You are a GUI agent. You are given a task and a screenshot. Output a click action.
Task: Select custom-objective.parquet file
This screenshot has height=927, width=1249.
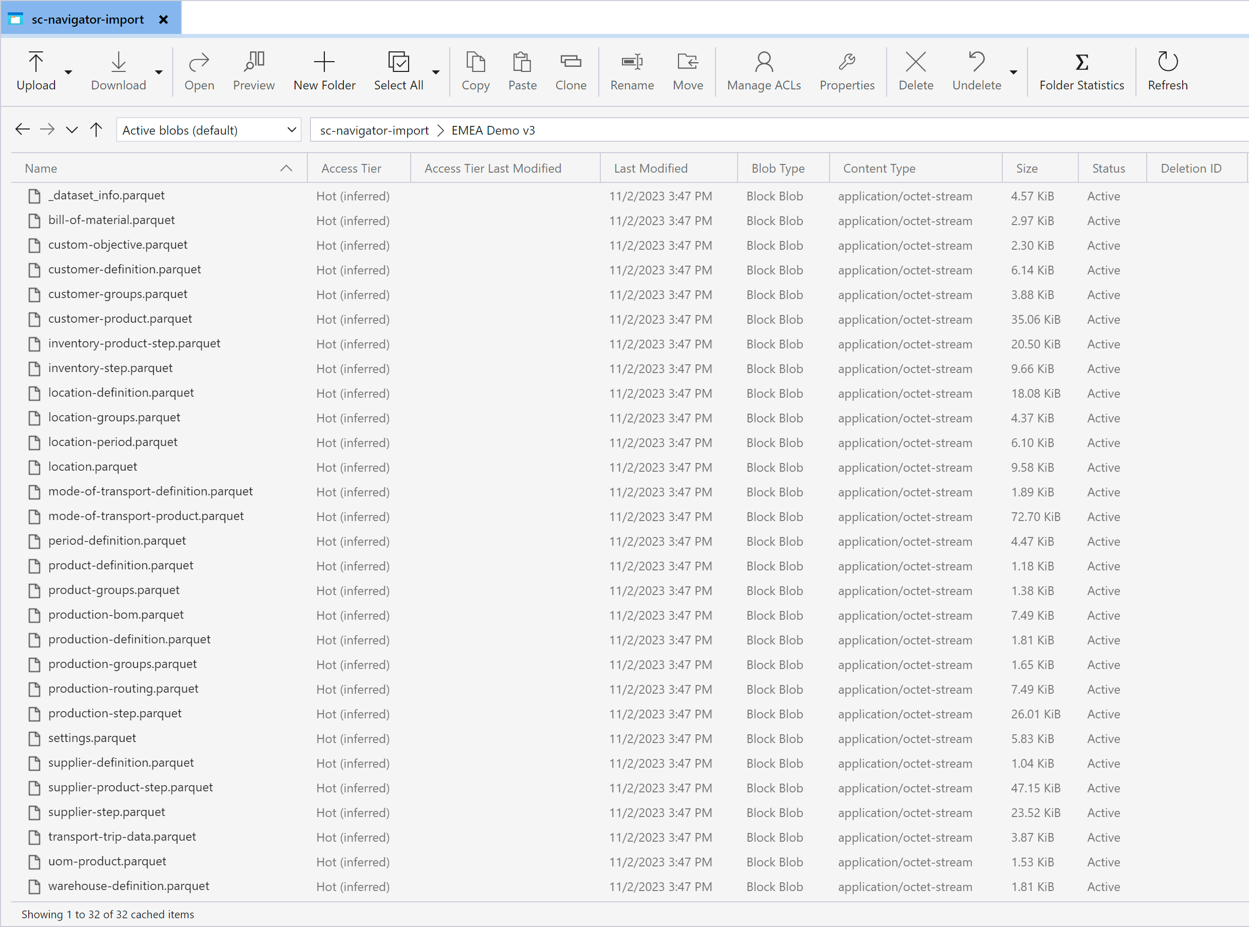(118, 245)
